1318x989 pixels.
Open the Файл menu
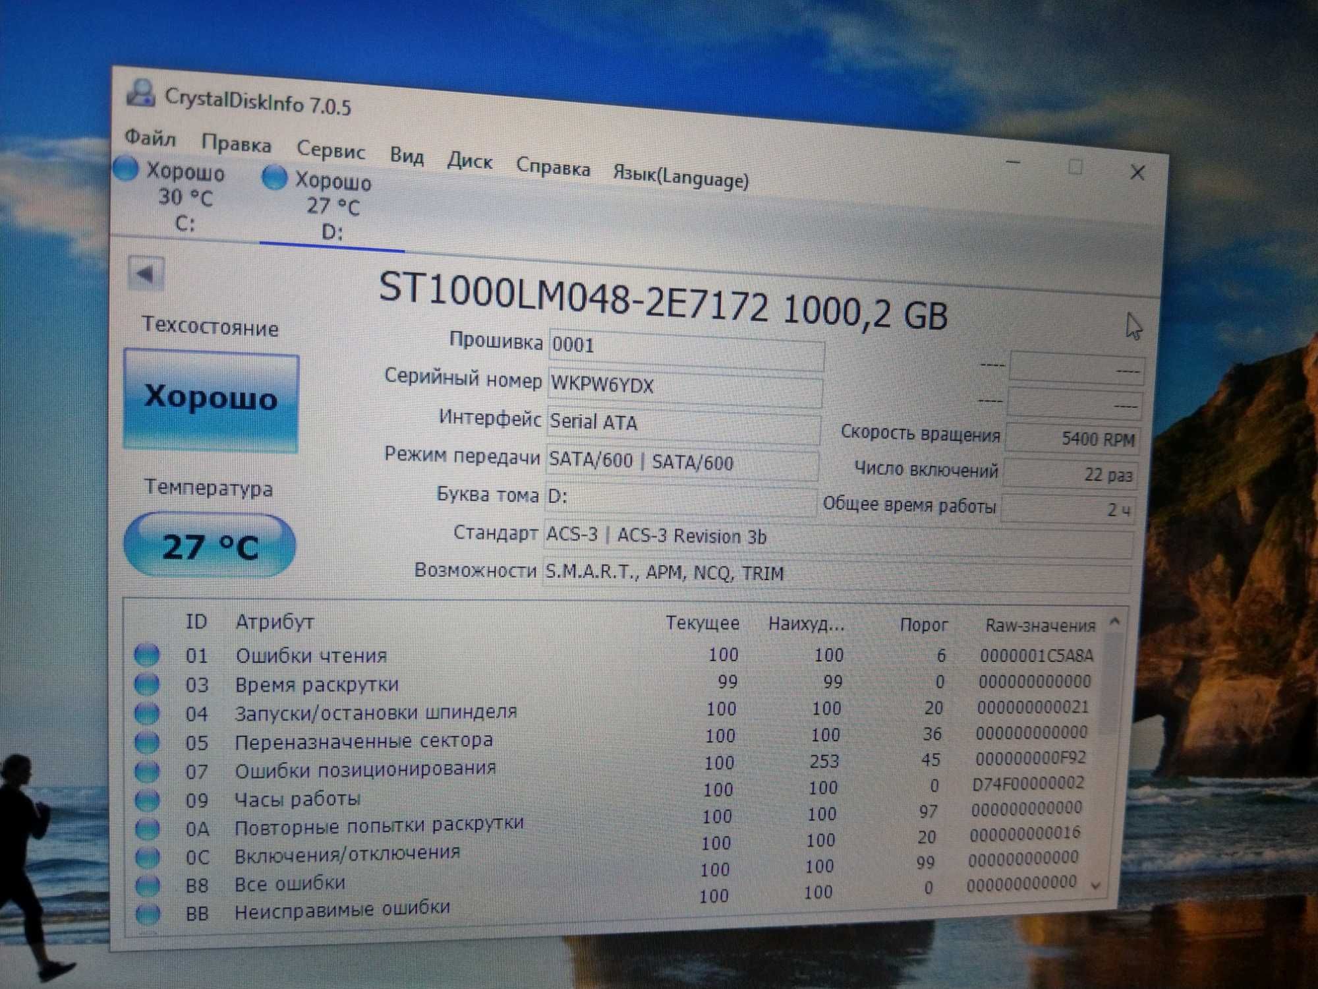click(150, 138)
